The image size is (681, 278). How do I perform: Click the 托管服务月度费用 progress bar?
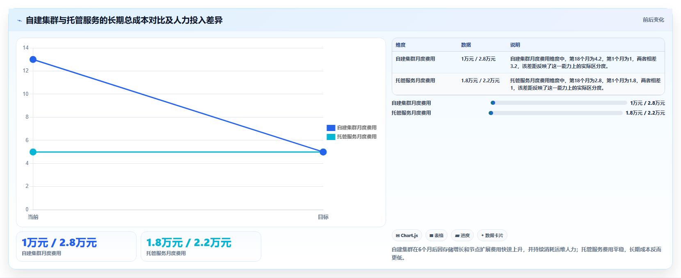555,113
